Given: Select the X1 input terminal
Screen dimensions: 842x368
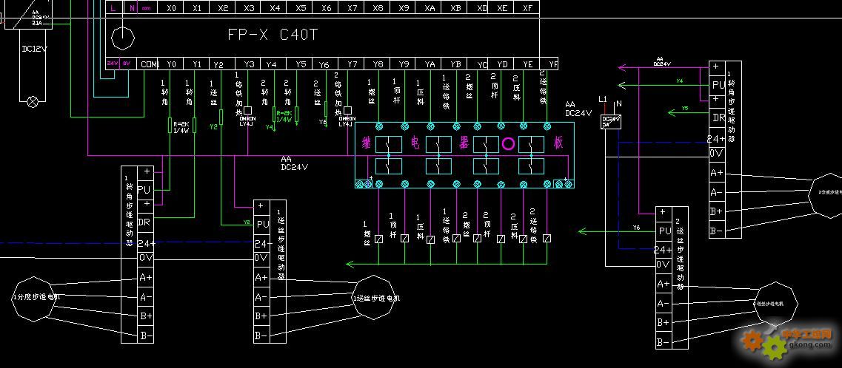Looking at the screenshot, I should [x=197, y=8].
